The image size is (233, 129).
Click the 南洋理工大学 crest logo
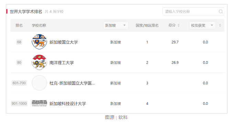(40, 62)
